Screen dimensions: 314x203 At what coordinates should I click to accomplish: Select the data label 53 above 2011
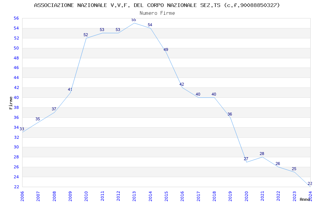pyautogui.click(x=102, y=30)
